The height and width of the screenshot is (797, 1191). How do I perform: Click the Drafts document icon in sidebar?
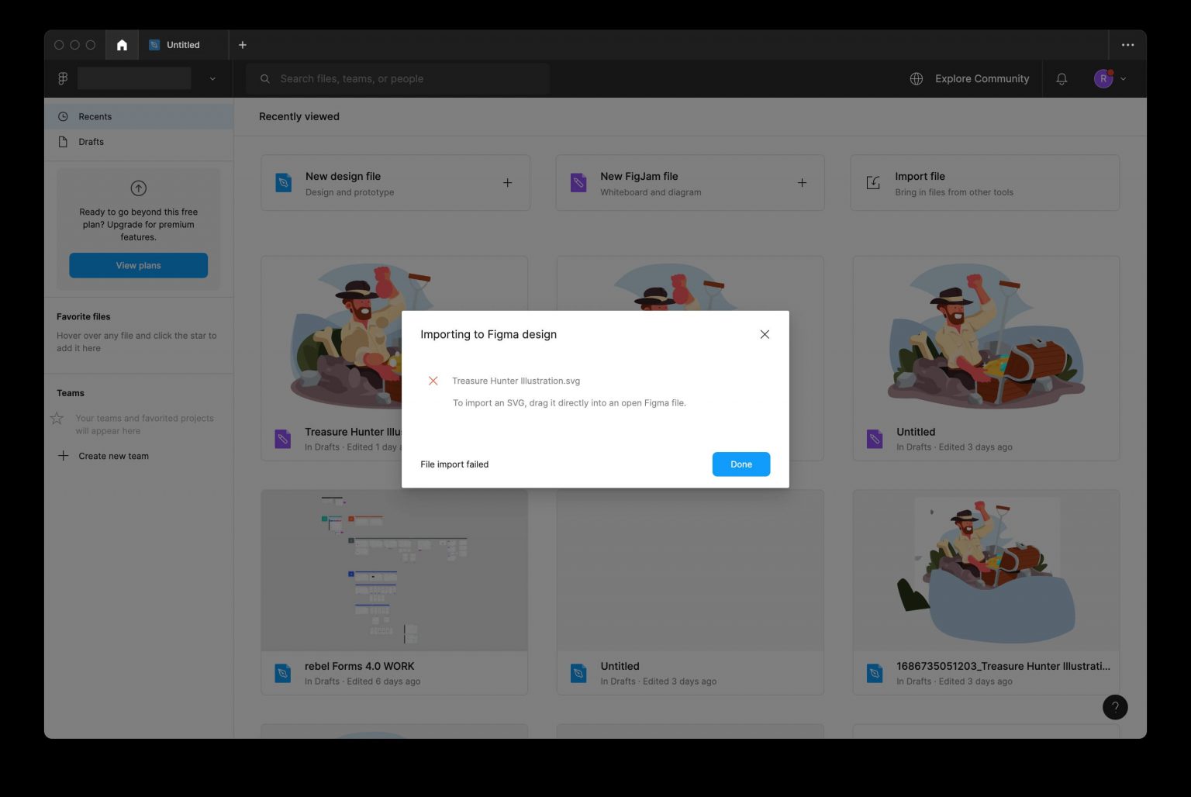(63, 141)
